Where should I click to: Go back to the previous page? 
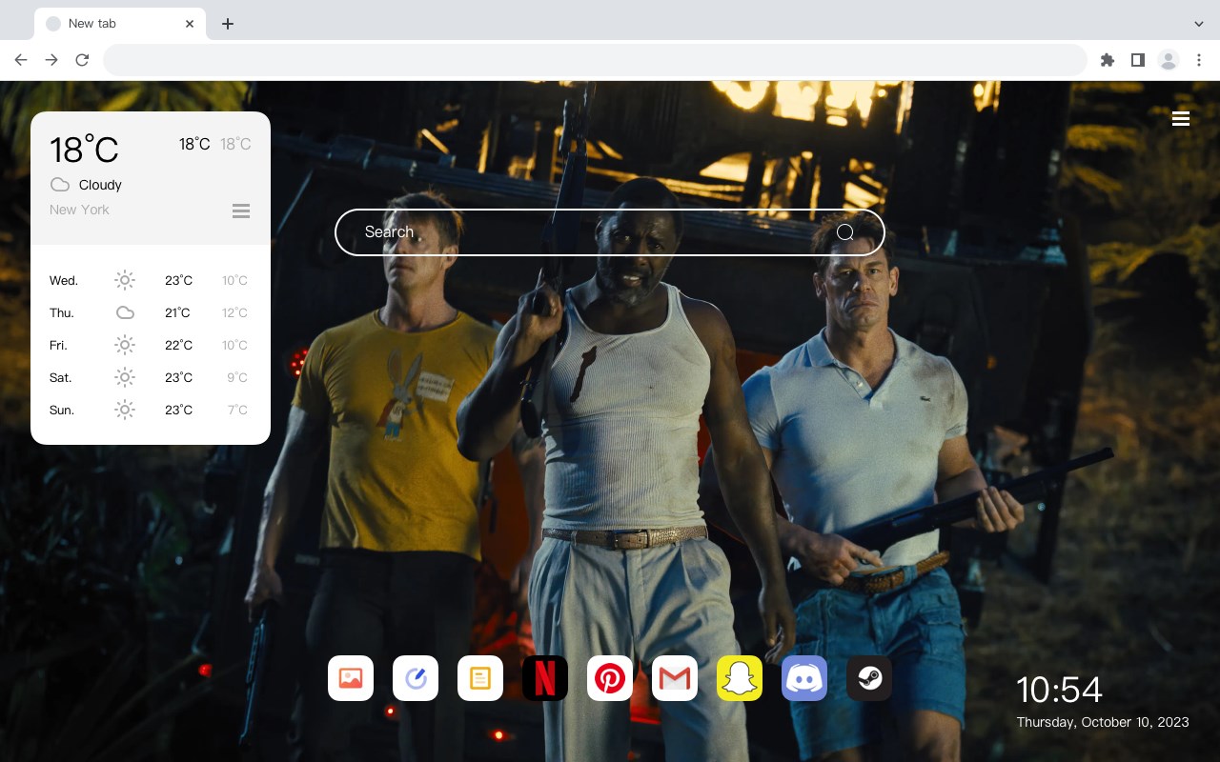point(21,60)
